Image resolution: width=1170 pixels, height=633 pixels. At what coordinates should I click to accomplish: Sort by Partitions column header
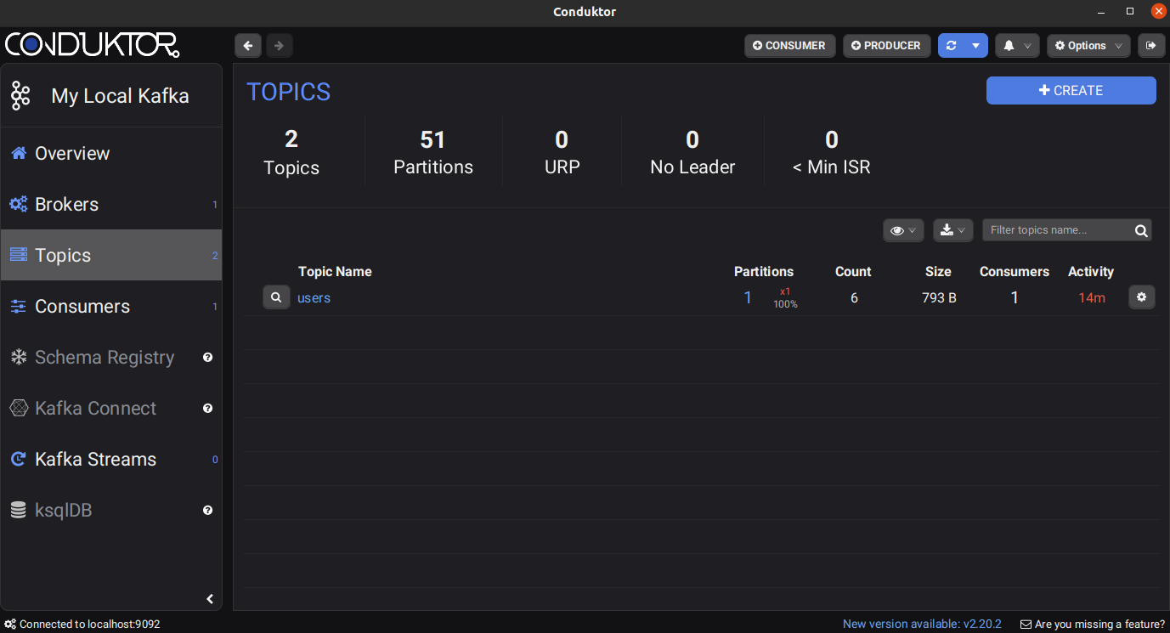point(764,272)
